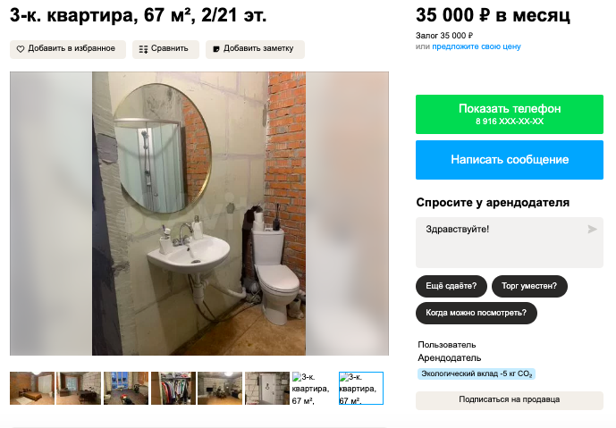Screen dimensions: 616x428
Task: Select the last highlighted broken-image thumbnail
Action: (x=361, y=389)
